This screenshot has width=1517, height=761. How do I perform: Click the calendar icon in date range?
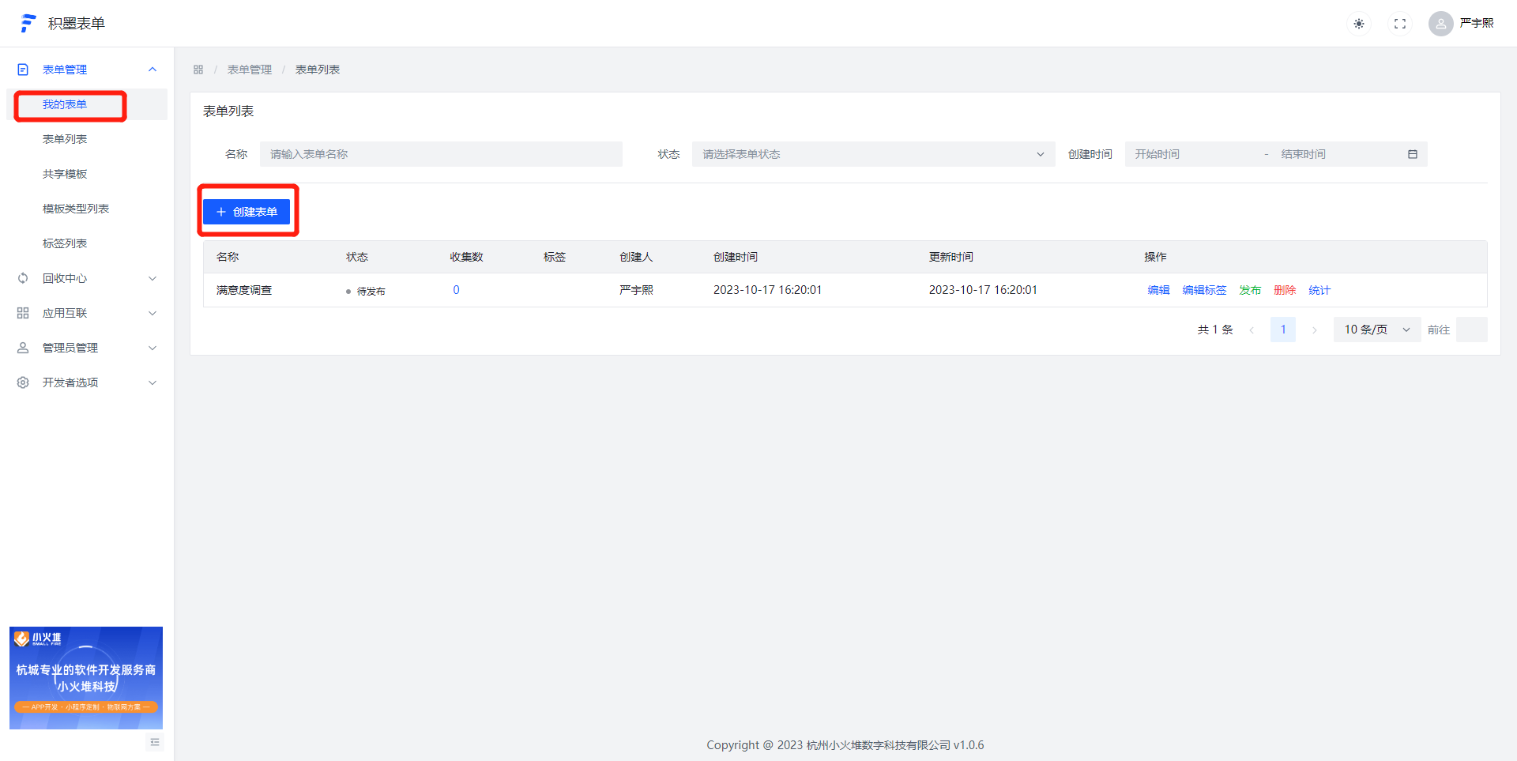1413,154
